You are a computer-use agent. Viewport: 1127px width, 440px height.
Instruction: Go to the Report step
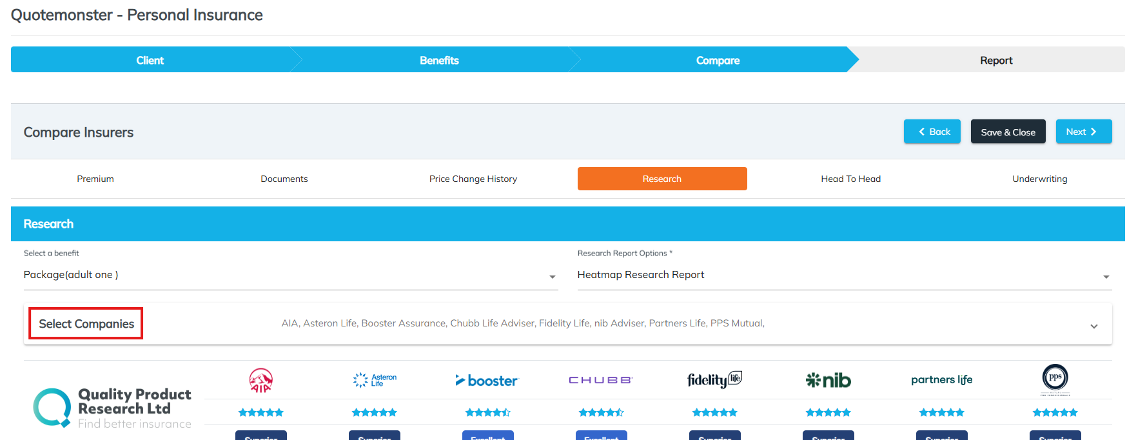point(996,60)
